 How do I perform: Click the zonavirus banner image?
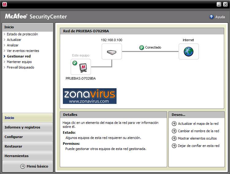coord(90,96)
